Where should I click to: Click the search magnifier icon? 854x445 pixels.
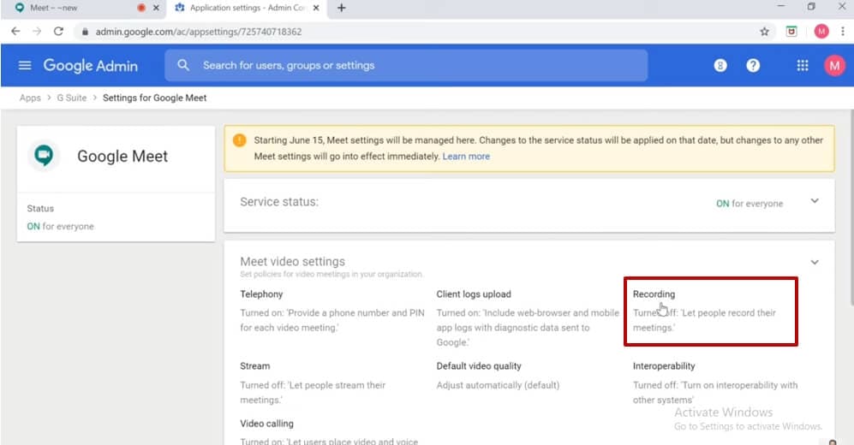pyautogui.click(x=183, y=66)
